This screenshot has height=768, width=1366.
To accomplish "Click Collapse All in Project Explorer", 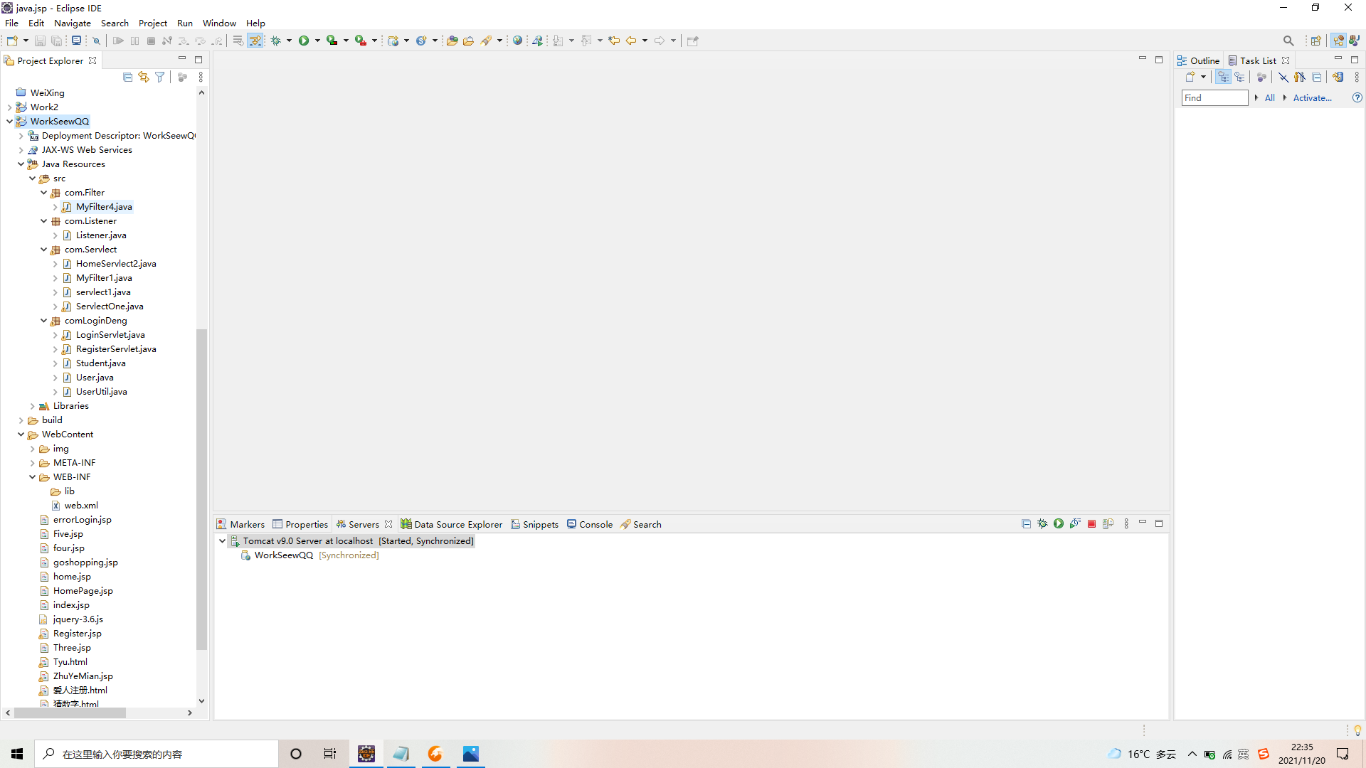I will (127, 77).
